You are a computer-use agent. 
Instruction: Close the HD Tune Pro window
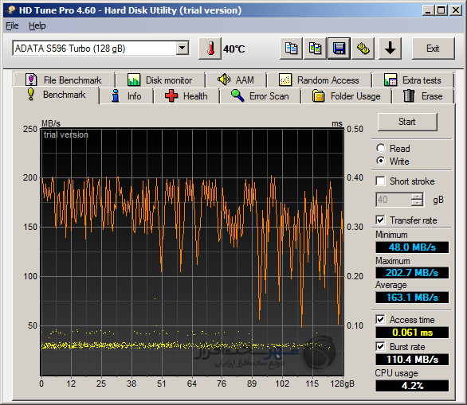point(456,10)
